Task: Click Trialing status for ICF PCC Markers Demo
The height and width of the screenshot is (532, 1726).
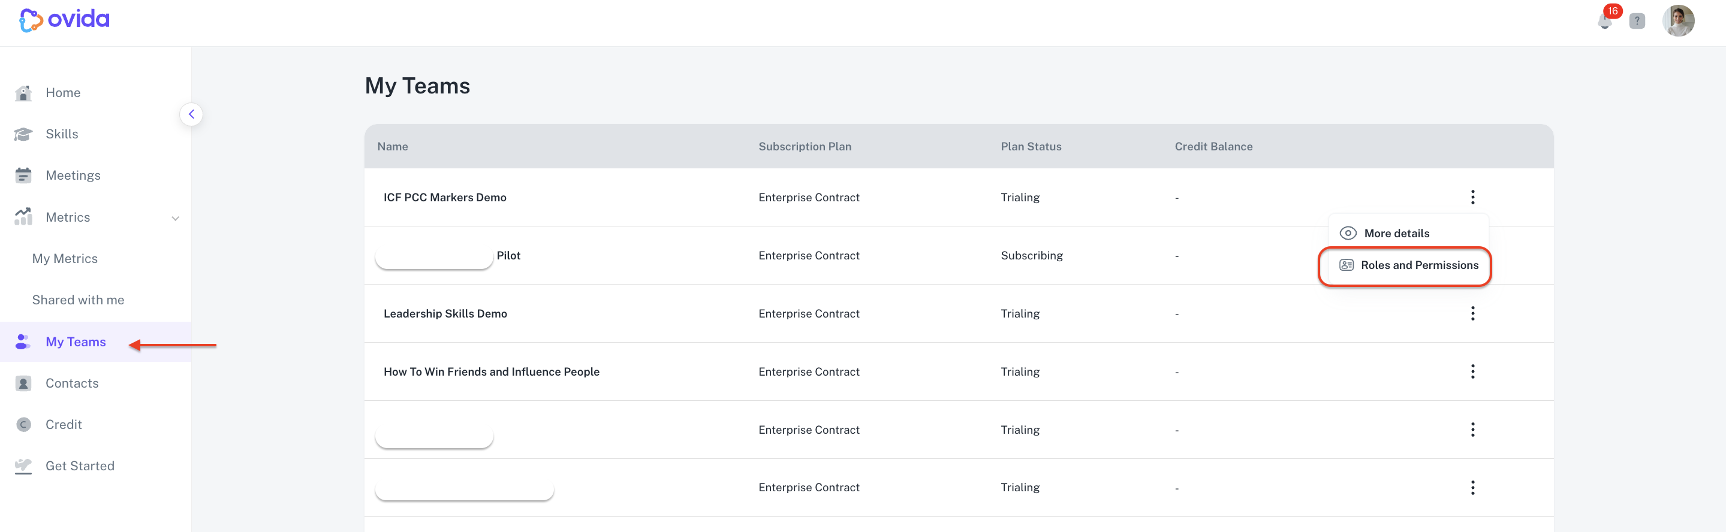Action: pyautogui.click(x=1020, y=198)
